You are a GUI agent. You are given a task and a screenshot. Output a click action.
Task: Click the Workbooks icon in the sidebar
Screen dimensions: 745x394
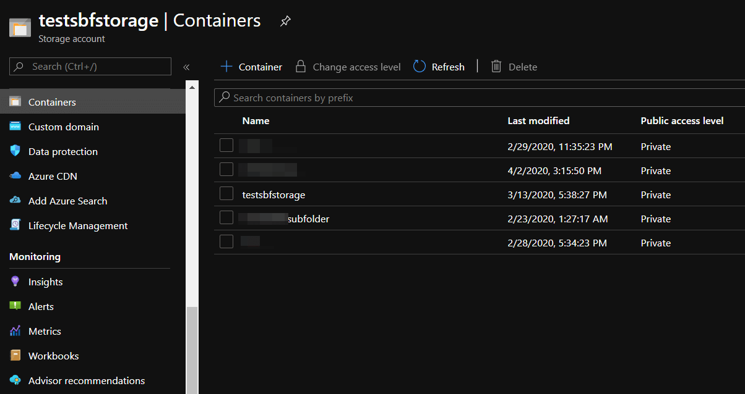(x=15, y=356)
